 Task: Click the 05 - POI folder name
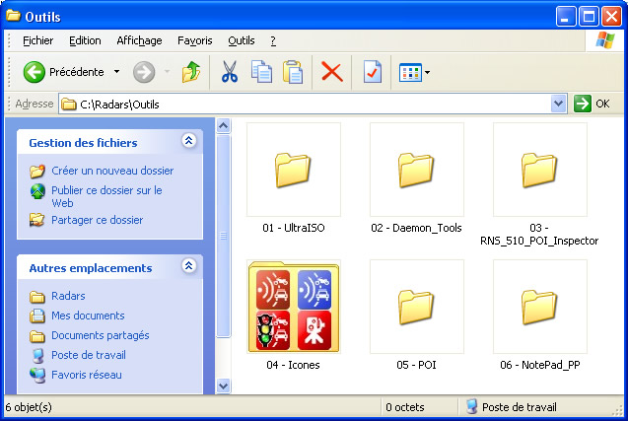point(416,365)
